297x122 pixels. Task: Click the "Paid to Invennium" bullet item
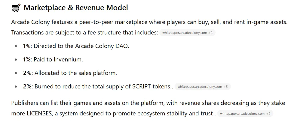point(53,59)
